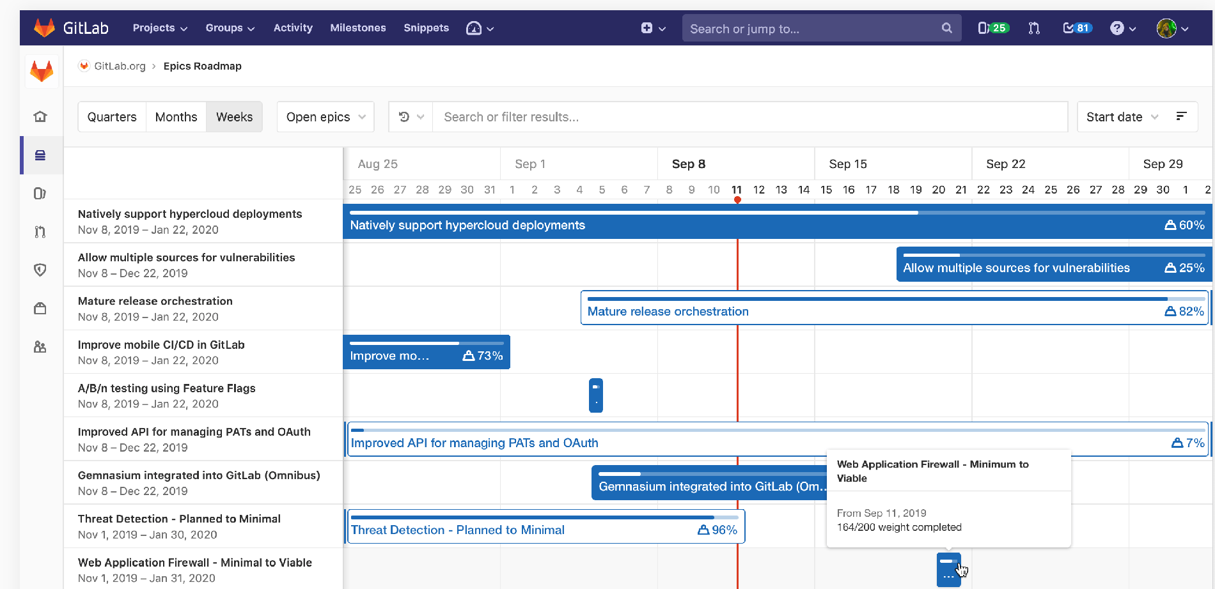Open the Start date sort dropdown

[x=1122, y=117]
